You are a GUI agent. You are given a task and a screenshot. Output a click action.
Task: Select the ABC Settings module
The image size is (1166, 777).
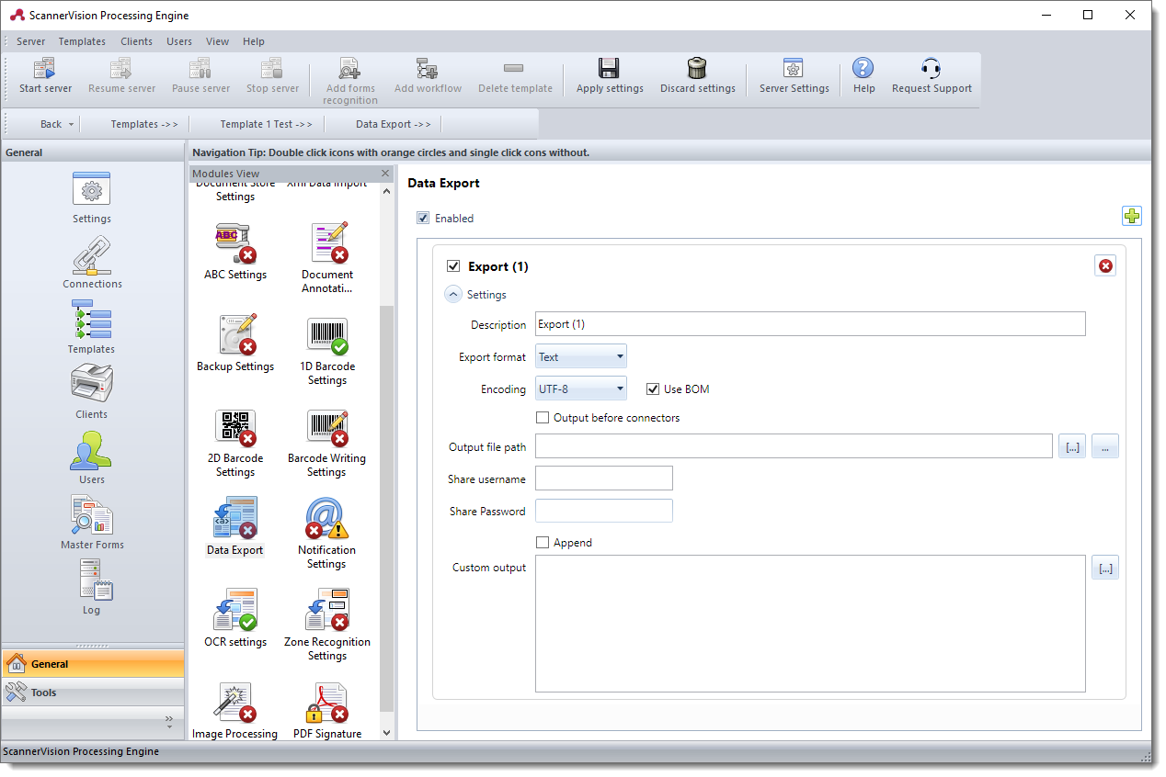[235, 251]
